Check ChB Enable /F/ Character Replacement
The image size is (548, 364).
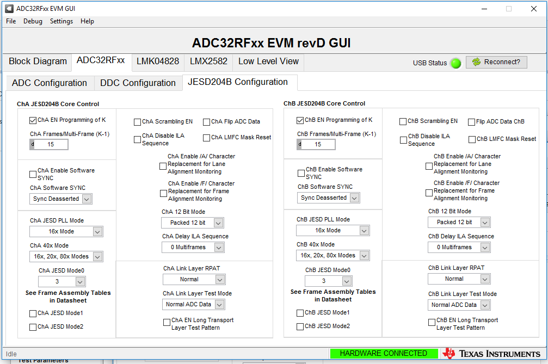pyautogui.click(x=429, y=193)
